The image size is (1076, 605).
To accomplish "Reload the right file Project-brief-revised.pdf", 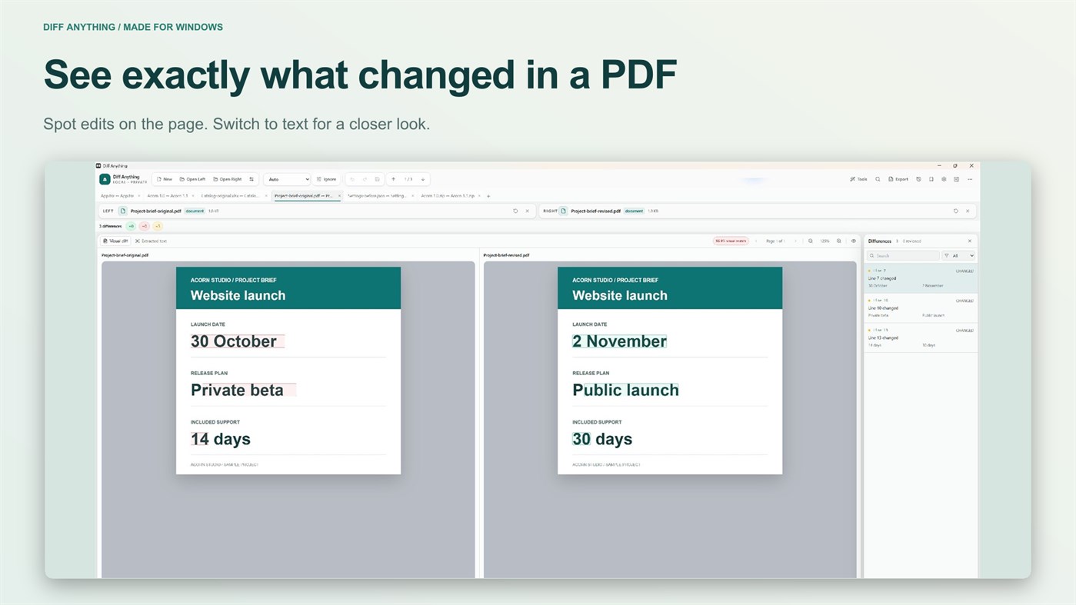I will click(956, 211).
